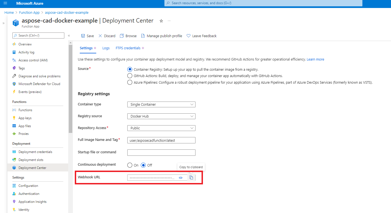This screenshot has width=391, height=213.
Task: Click the Access control (IAM) people icon
Action: (x=14, y=60)
